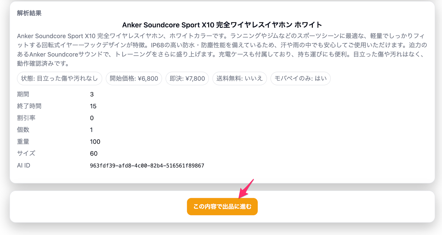Image resolution: width=442 pixels, height=235 pixels.
Task: Click the 個数 value 1
Action: [x=91, y=130]
